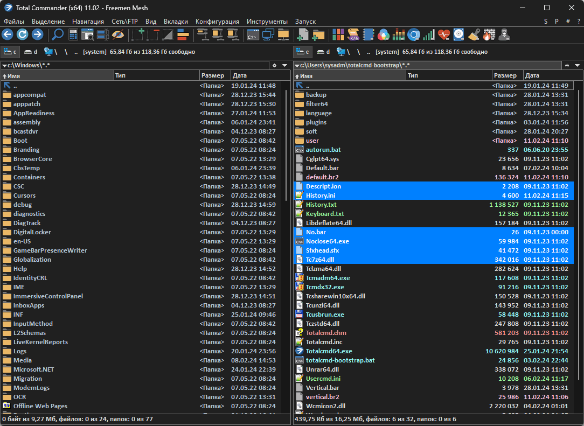Open the command prompt C:\> icon
The width and height of the screenshot is (584, 426).
tap(252, 35)
